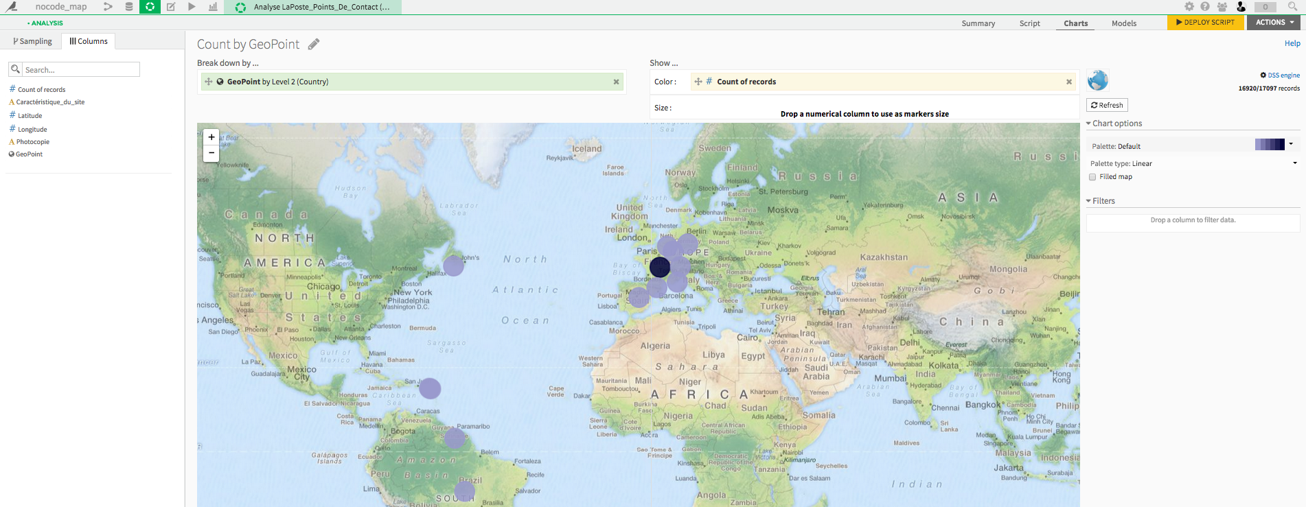Open the users group icon
The height and width of the screenshot is (507, 1306).
(x=1222, y=6)
